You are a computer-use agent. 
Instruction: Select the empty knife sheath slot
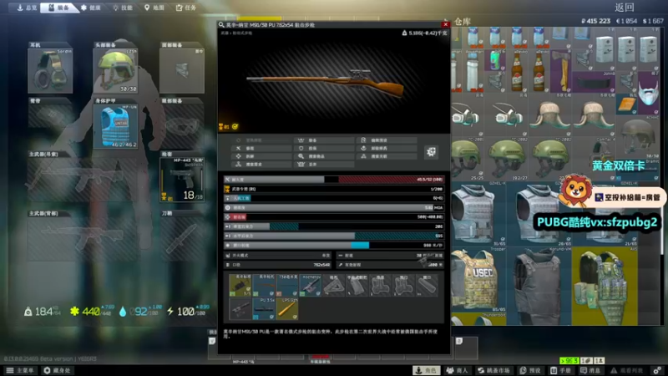pyautogui.click(x=182, y=239)
